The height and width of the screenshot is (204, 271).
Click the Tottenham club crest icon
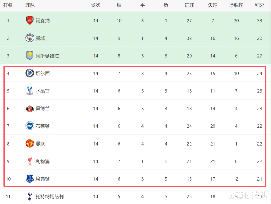29,196
